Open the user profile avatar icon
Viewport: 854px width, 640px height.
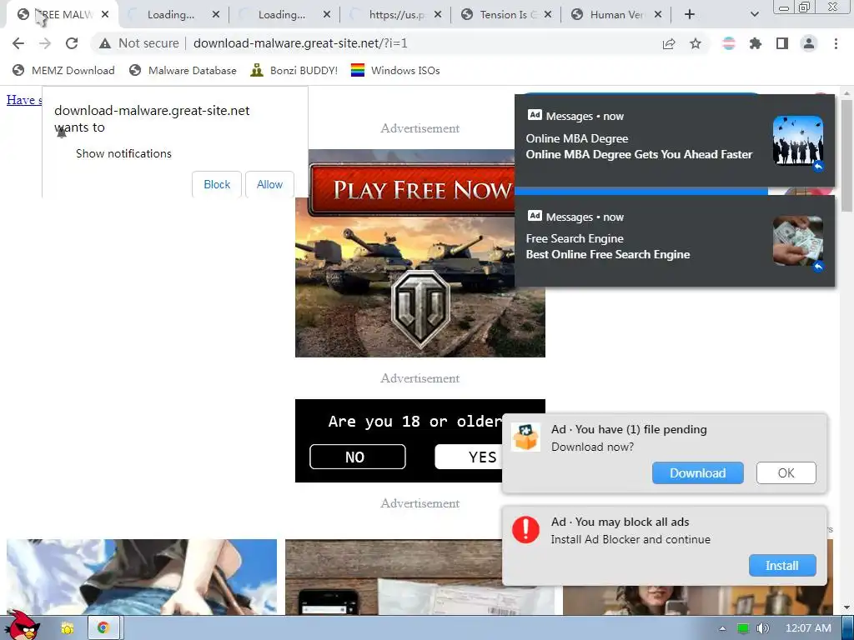[x=809, y=43]
